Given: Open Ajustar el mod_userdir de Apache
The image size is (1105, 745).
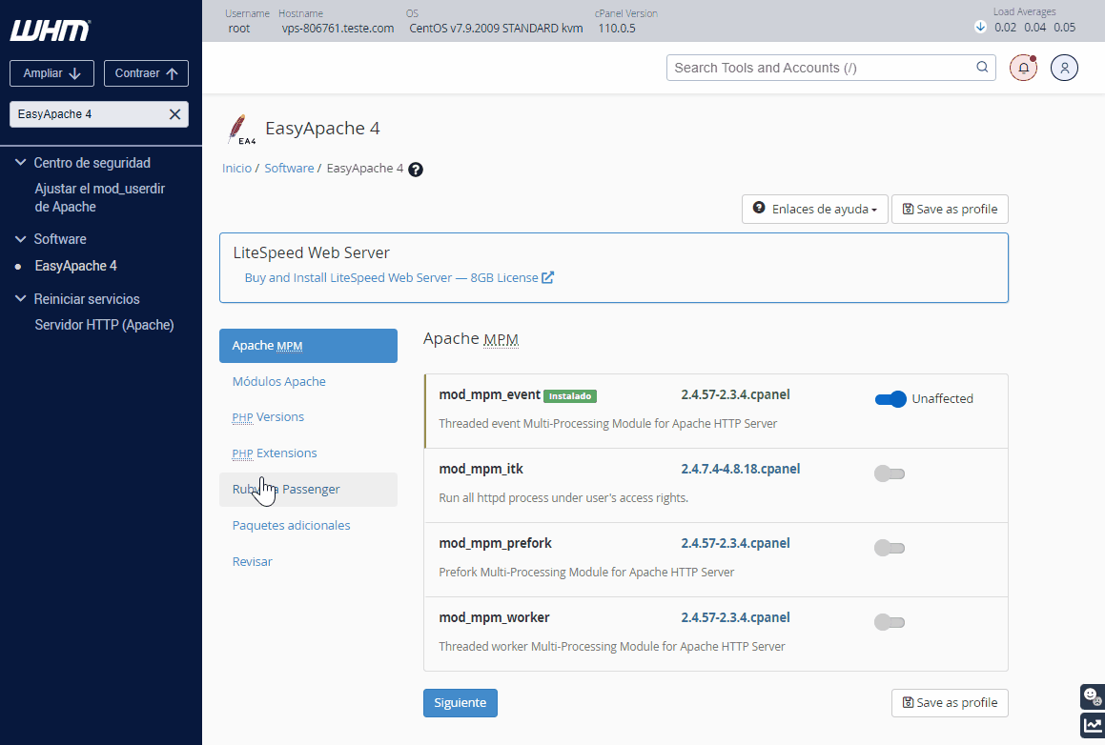Looking at the screenshot, I should [x=99, y=198].
